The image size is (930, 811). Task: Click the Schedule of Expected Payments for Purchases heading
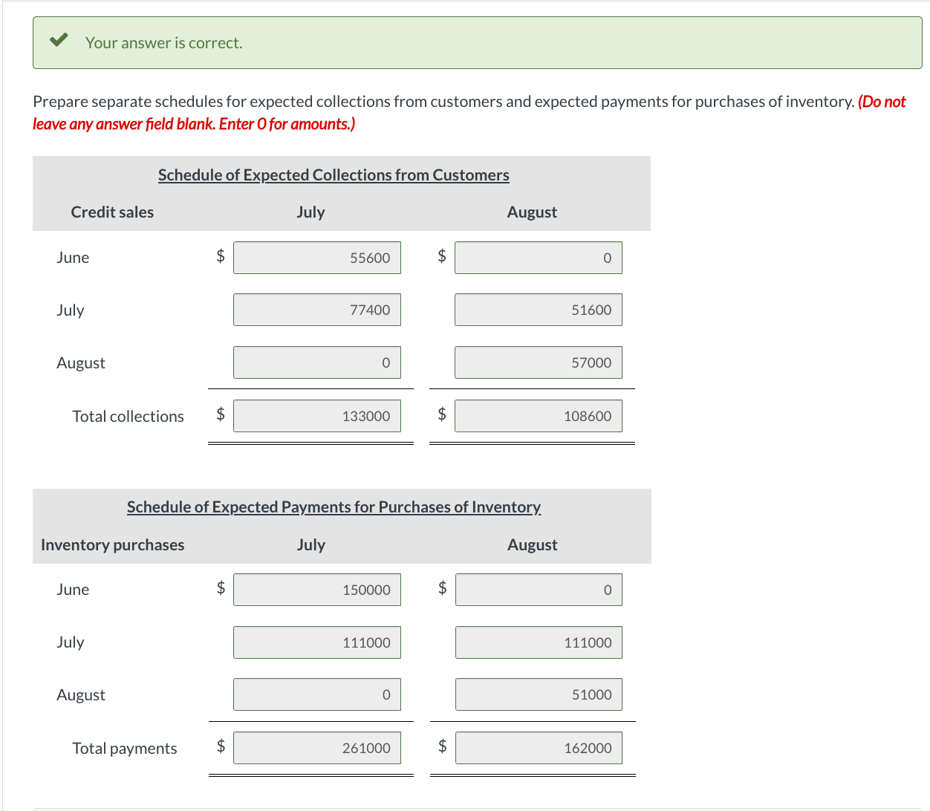[x=334, y=507]
